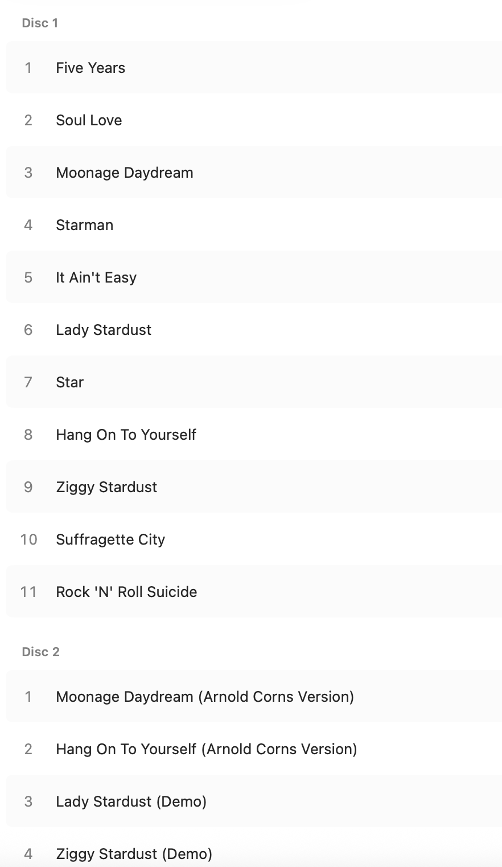Select the track Five Years
This screenshot has width=502, height=867.
(x=90, y=68)
